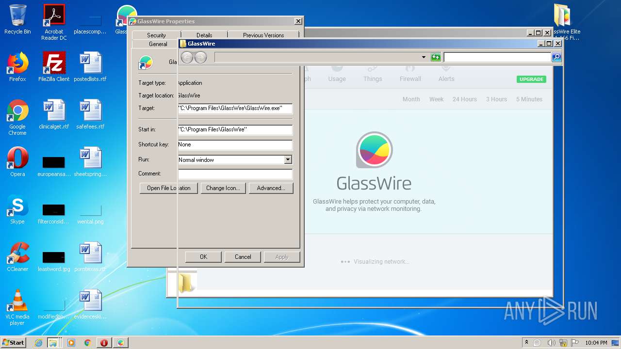Click the green refresh icon beside address bar
This screenshot has height=349, width=621.
(x=436, y=57)
